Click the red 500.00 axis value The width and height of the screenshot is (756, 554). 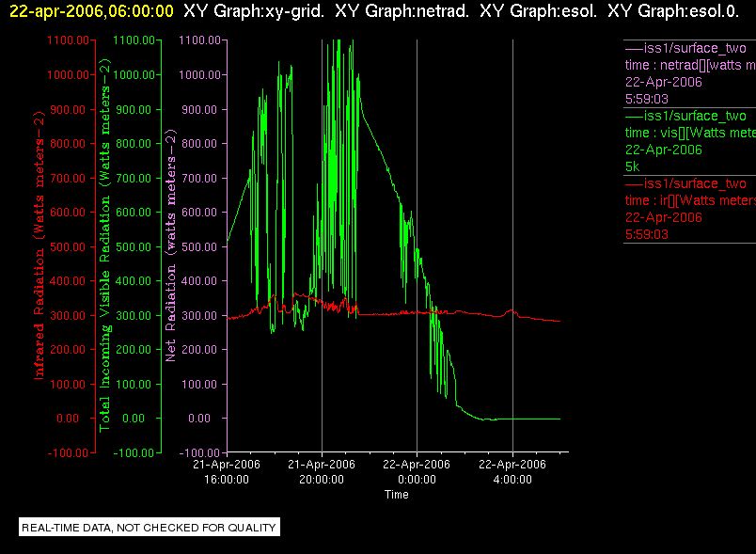[68, 246]
